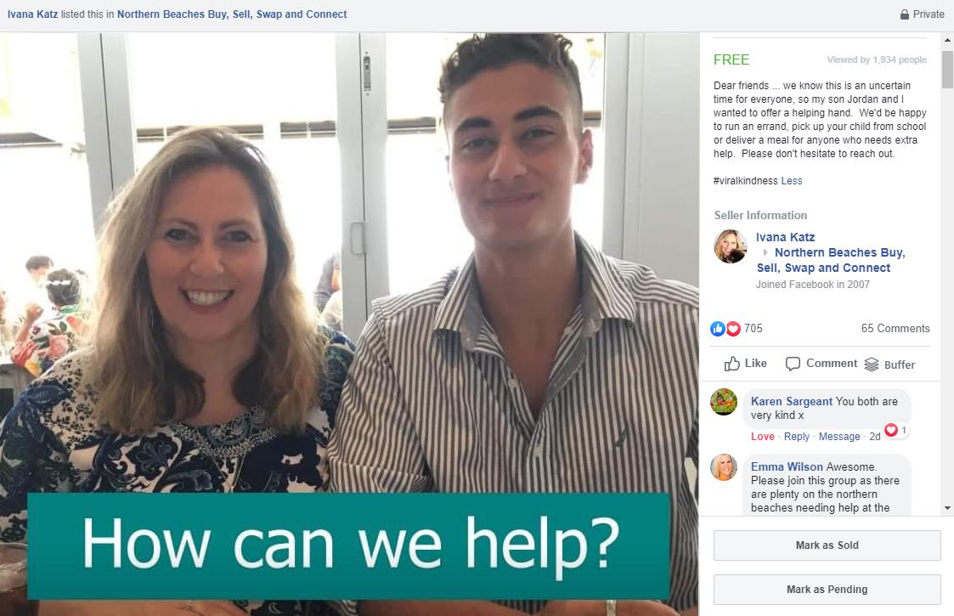Click the heart reaction on Karen's comment
Screen dimensions: 954x616
click(891, 430)
